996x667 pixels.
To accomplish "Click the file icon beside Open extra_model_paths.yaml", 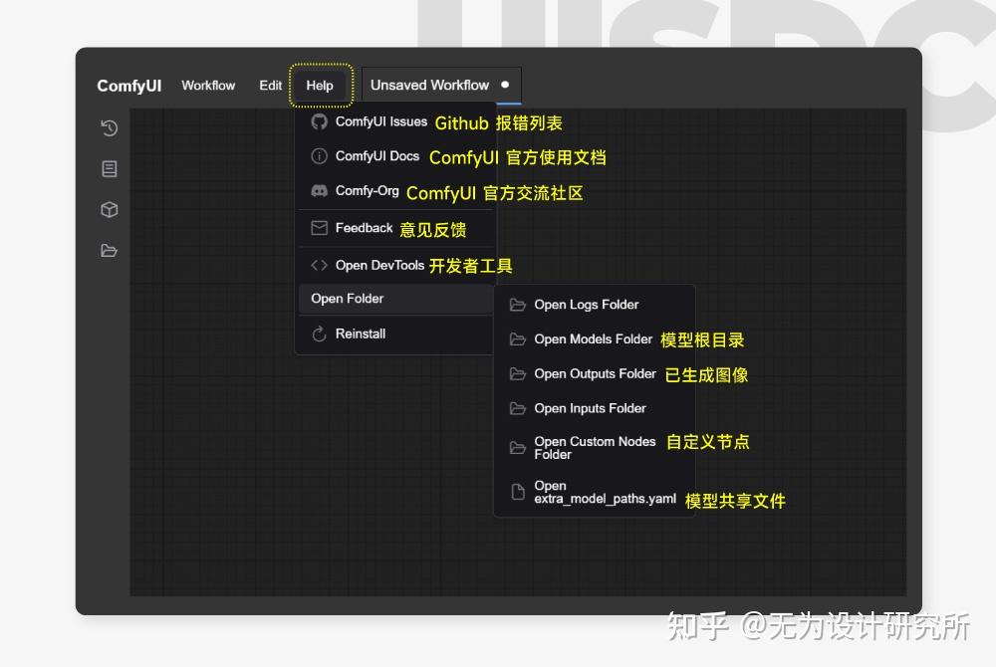I will [517, 491].
